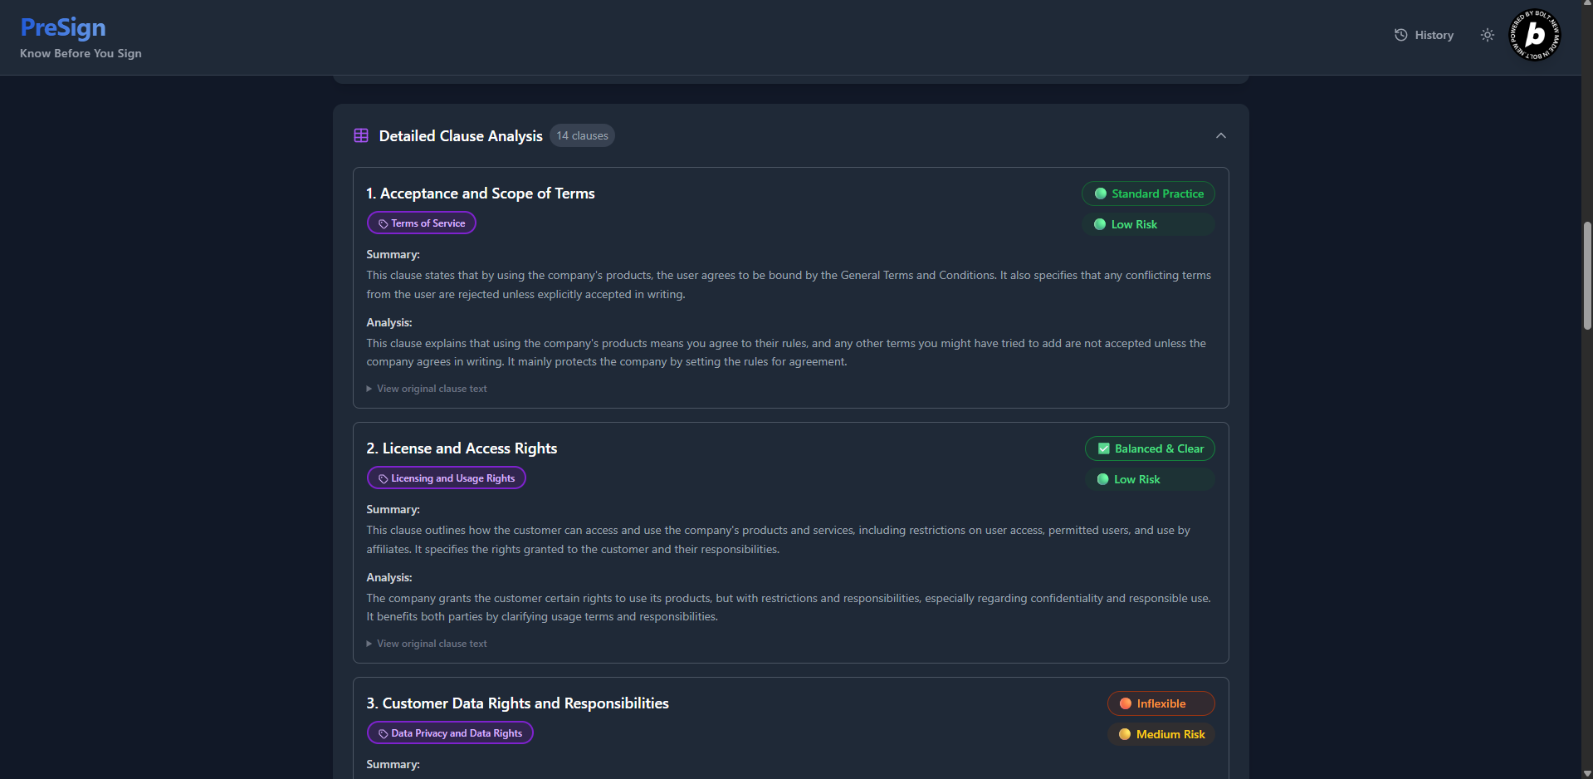This screenshot has height=779, width=1593.
Task: Click the Medium Risk badge
Action: tap(1161, 734)
